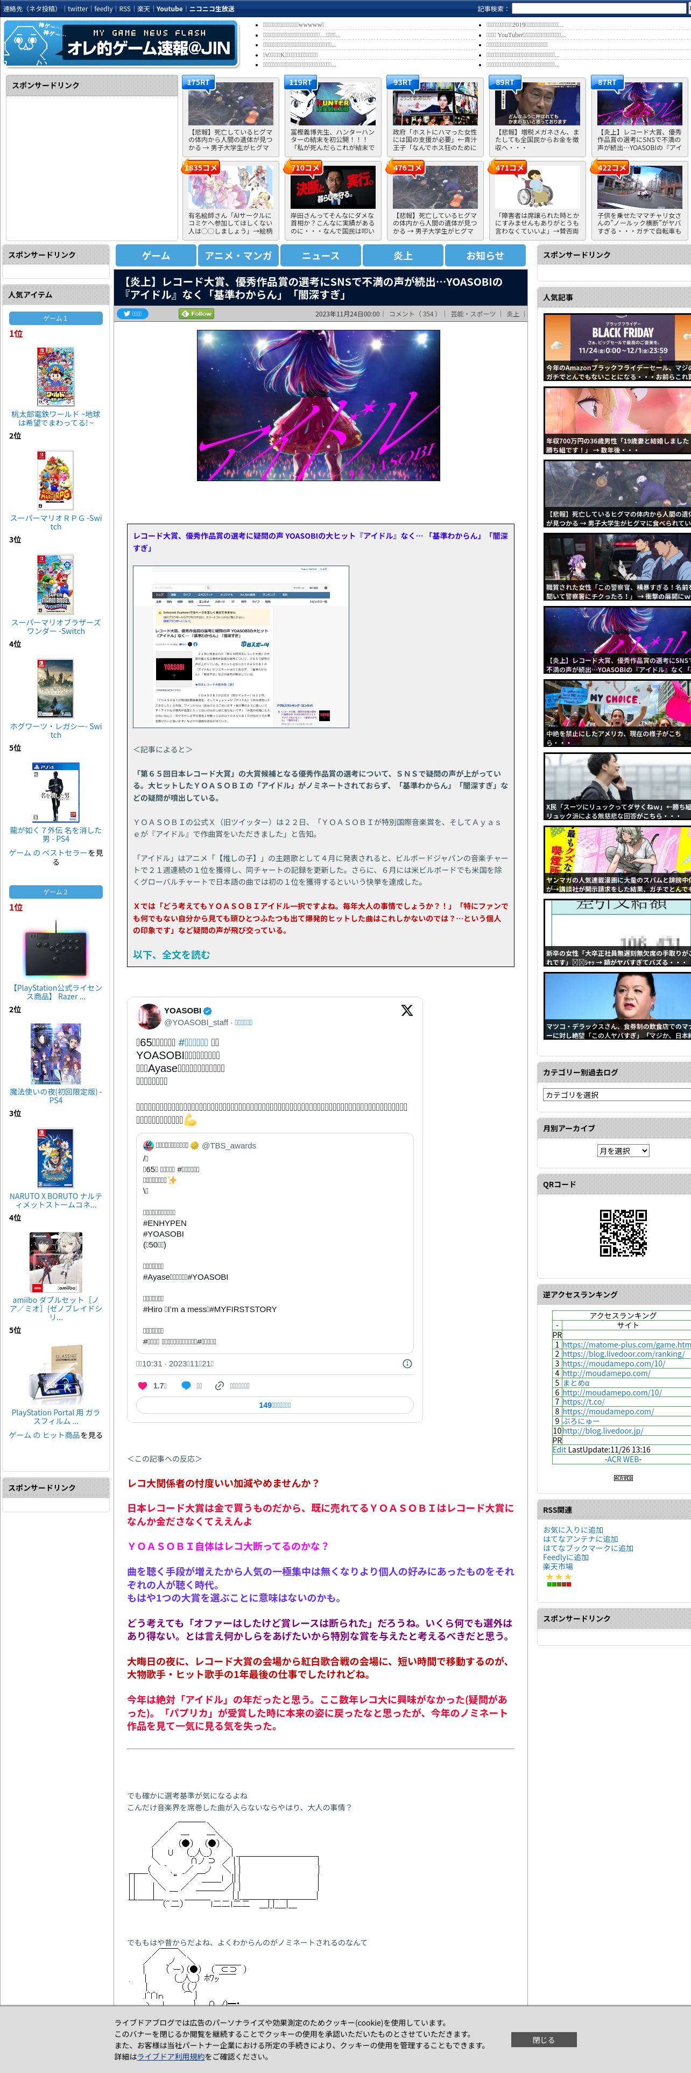Viewport: 691px width, 2073px height.
Task: Click the ニコニコ生放送 top bar link
Action: pos(211,9)
